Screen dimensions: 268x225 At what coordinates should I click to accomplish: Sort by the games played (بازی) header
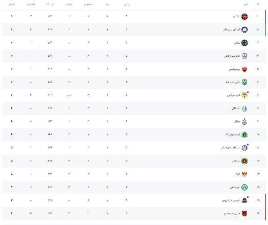[126, 4]
